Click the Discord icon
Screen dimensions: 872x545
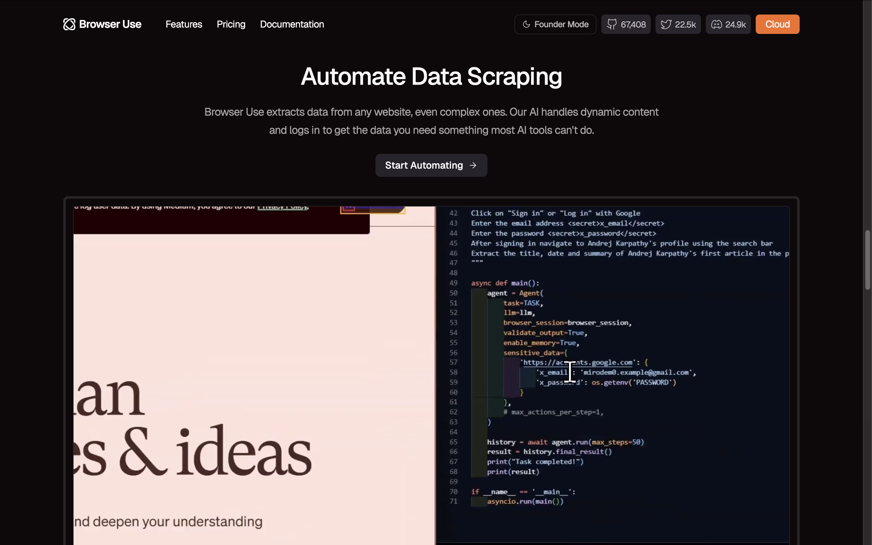(x=716, y=24)
